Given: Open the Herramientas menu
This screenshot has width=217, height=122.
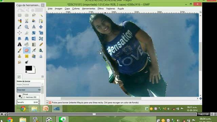Looking at the screenshot, I should point(89,8).
